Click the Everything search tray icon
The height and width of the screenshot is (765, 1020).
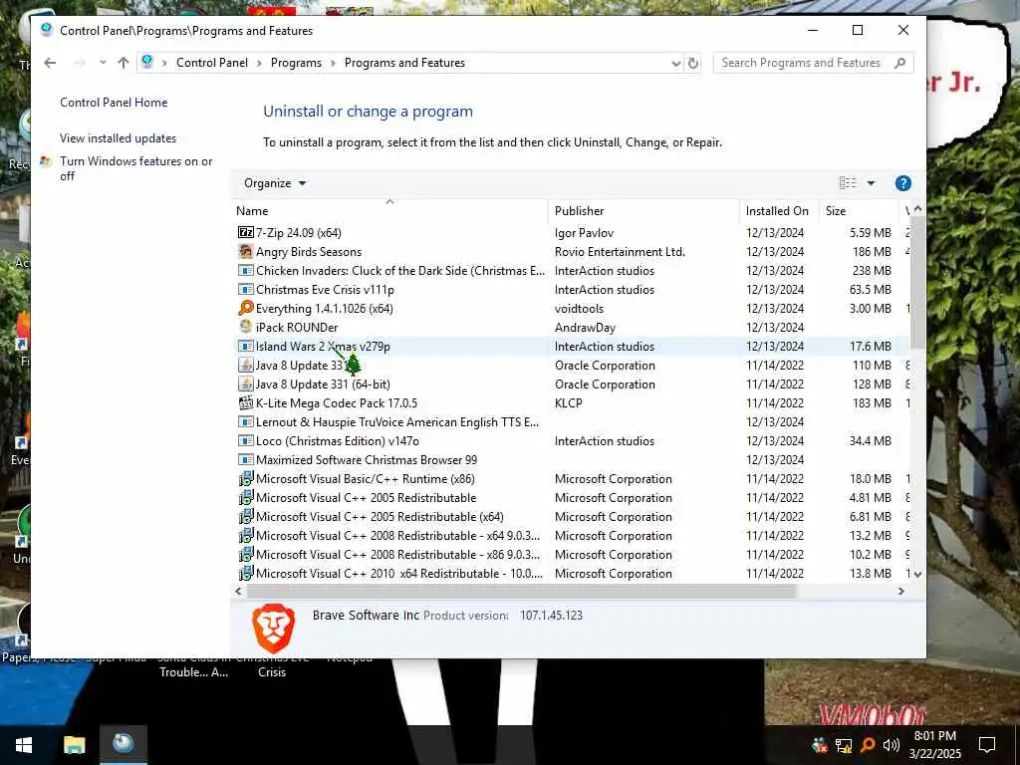[x=868, y=745]
